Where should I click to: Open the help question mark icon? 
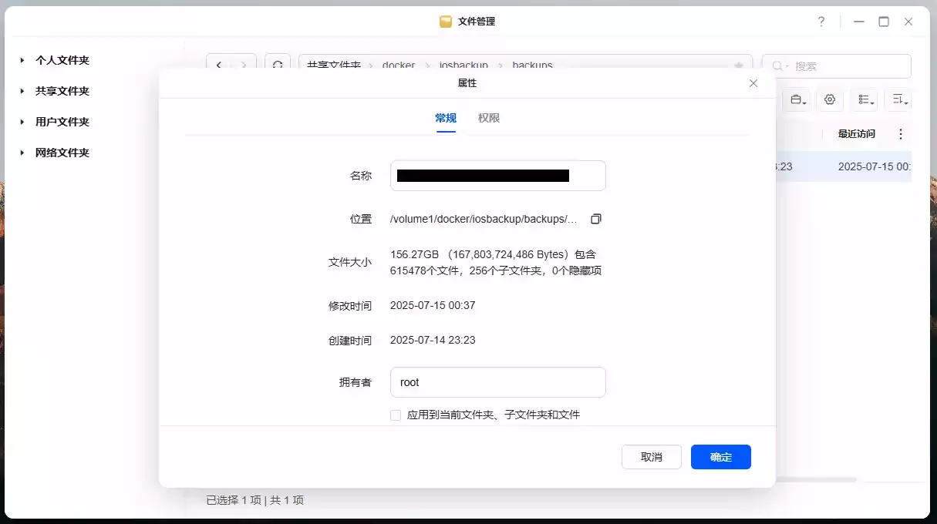pyautogui.click(x=821, y=22)
